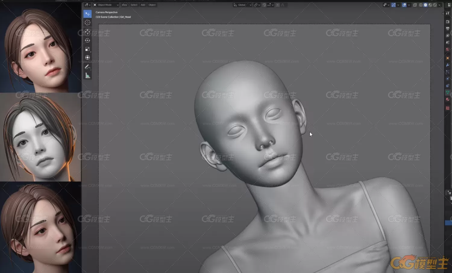Switch to Rendered viewport shading
Screen dimensions: 452x273
click(x=435, y=5)
